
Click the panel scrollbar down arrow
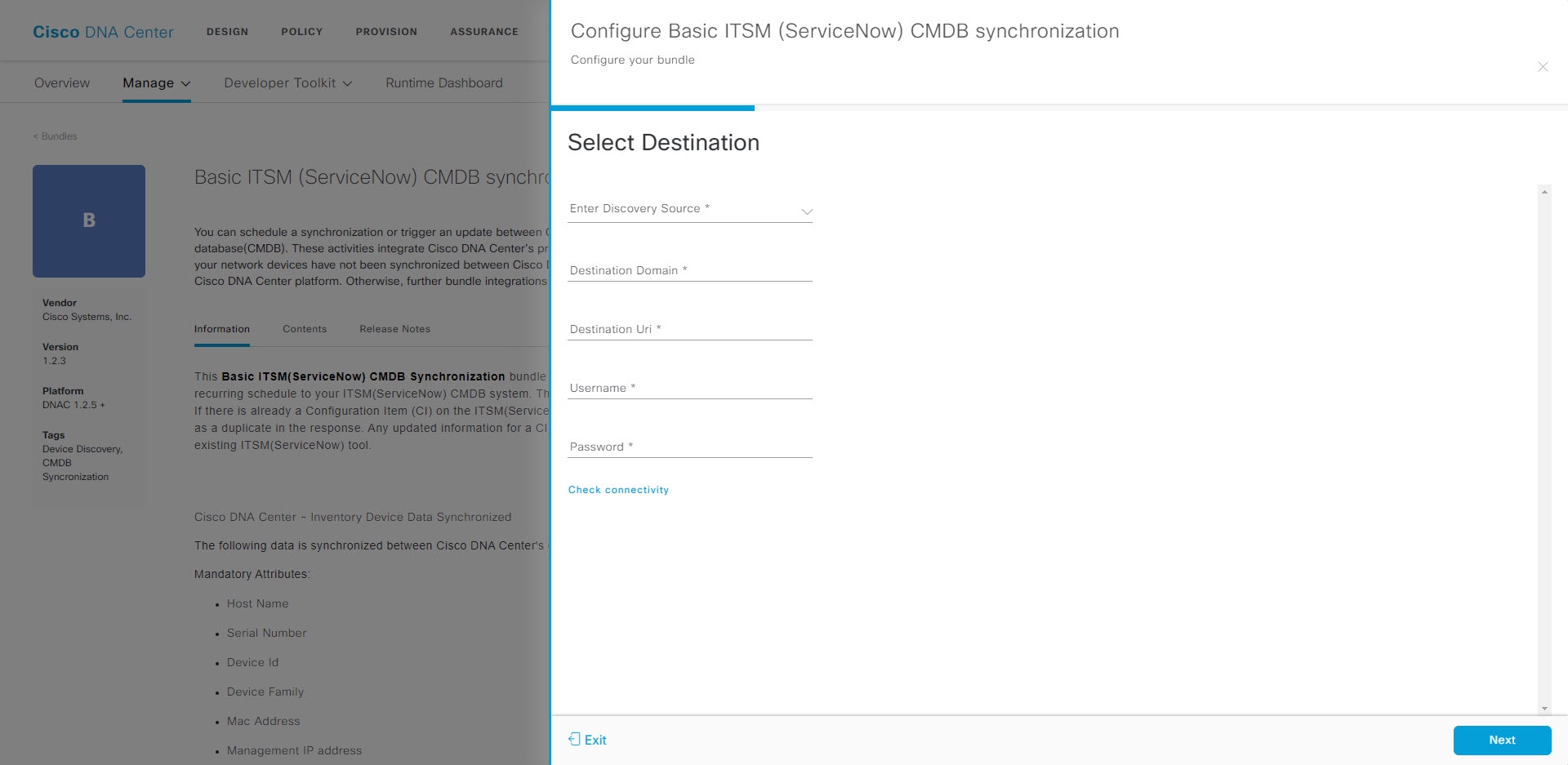1544,709
